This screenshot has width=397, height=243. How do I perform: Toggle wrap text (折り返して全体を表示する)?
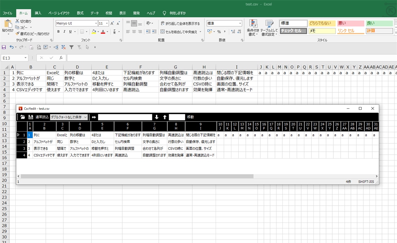[180, 23]
